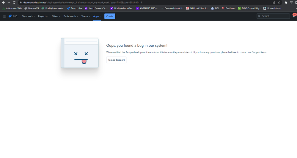The image size is (297, 158).
Task: Click the lock icon in address bar
Action: coord(21,2)
